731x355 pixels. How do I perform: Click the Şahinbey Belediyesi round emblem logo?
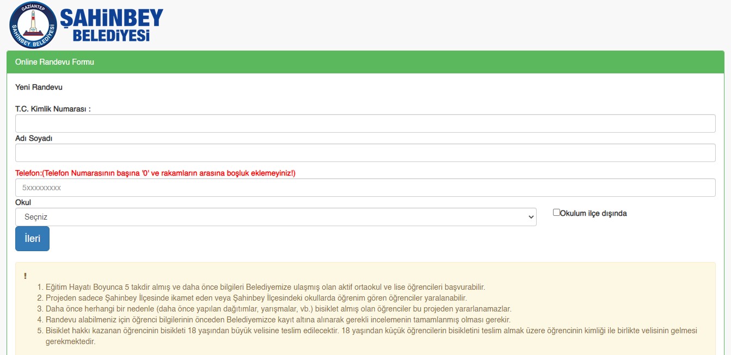[33, 25]
